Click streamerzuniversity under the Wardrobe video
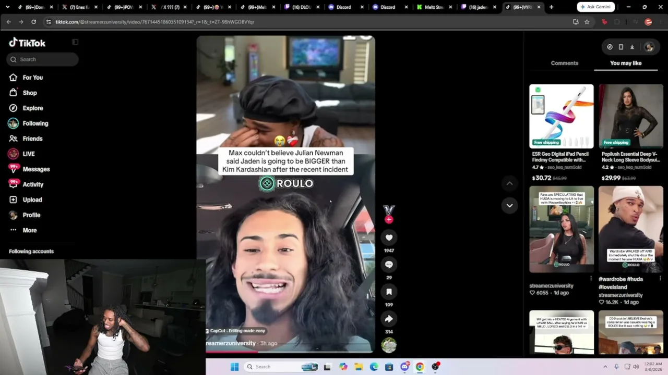Screen dimensions: 668x375 [x=621, y=295]
